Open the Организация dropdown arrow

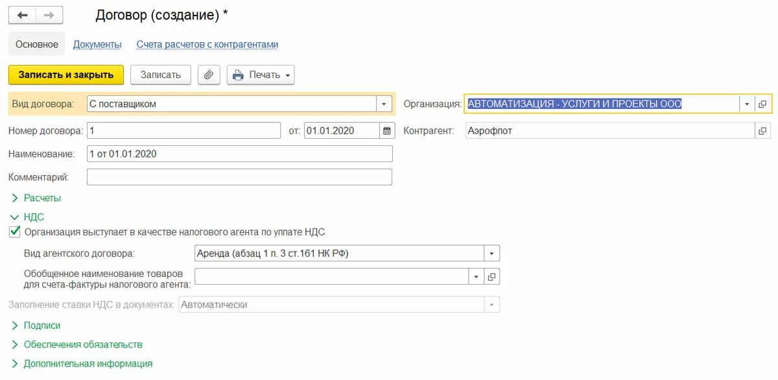coord(747,104)
